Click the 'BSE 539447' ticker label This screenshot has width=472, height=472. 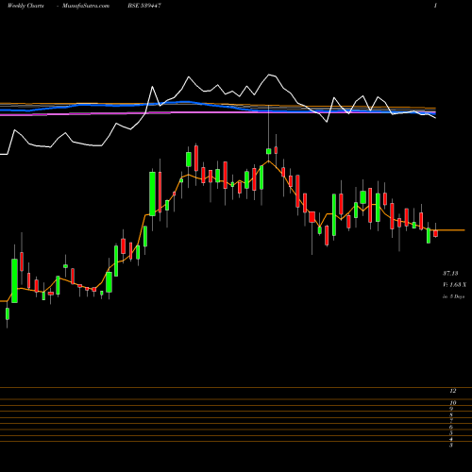[144, 6]
